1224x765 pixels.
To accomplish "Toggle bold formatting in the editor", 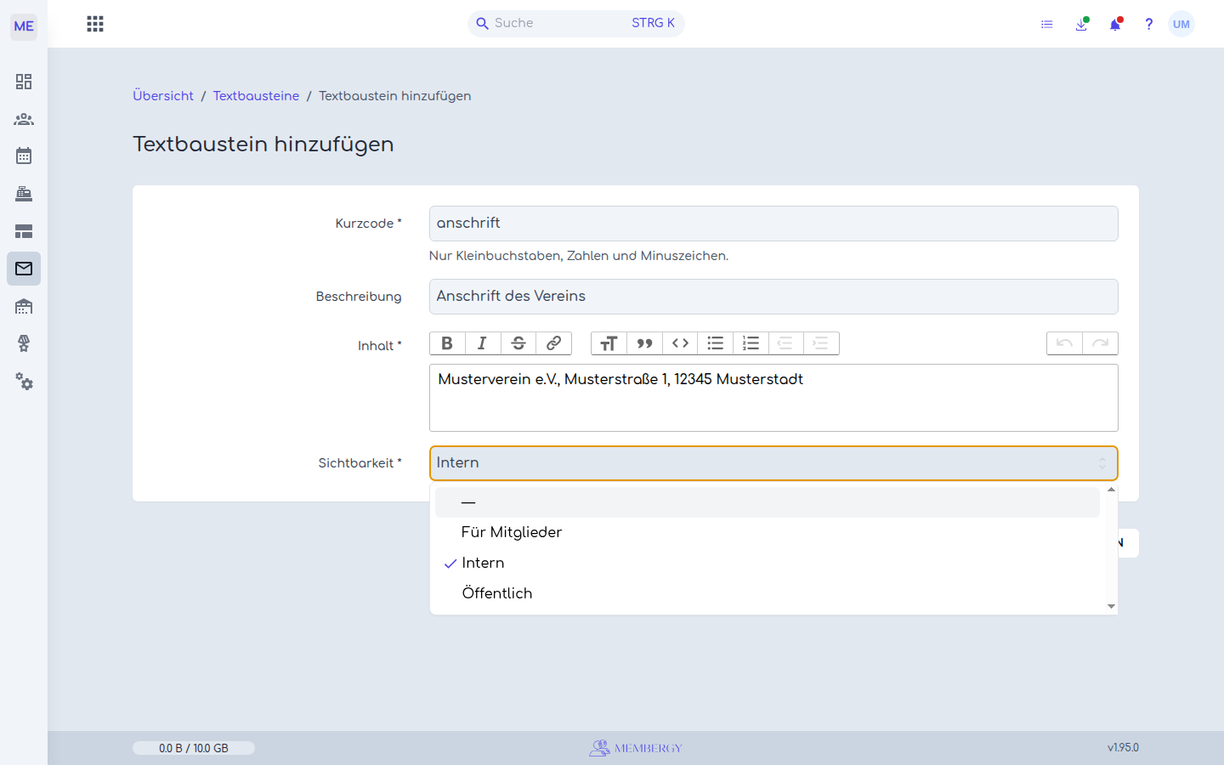I will point(447,343).
